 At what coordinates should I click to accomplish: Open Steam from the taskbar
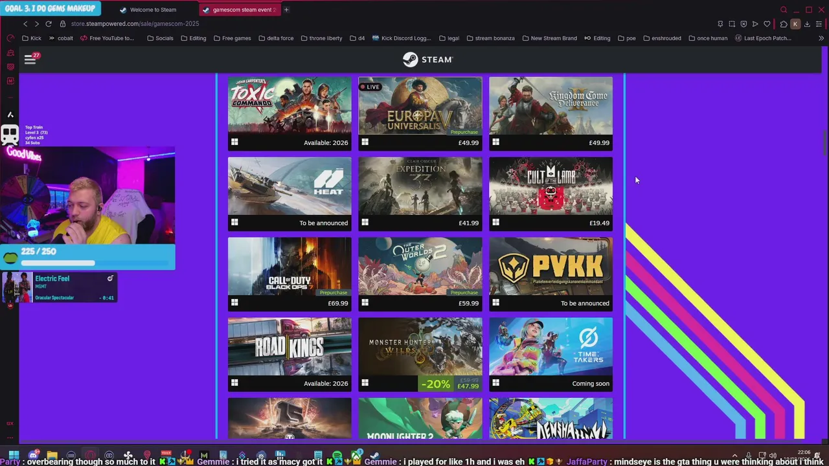[374, 455]
